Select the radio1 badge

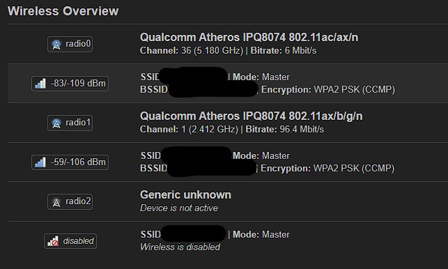click(x=70, y=123)
